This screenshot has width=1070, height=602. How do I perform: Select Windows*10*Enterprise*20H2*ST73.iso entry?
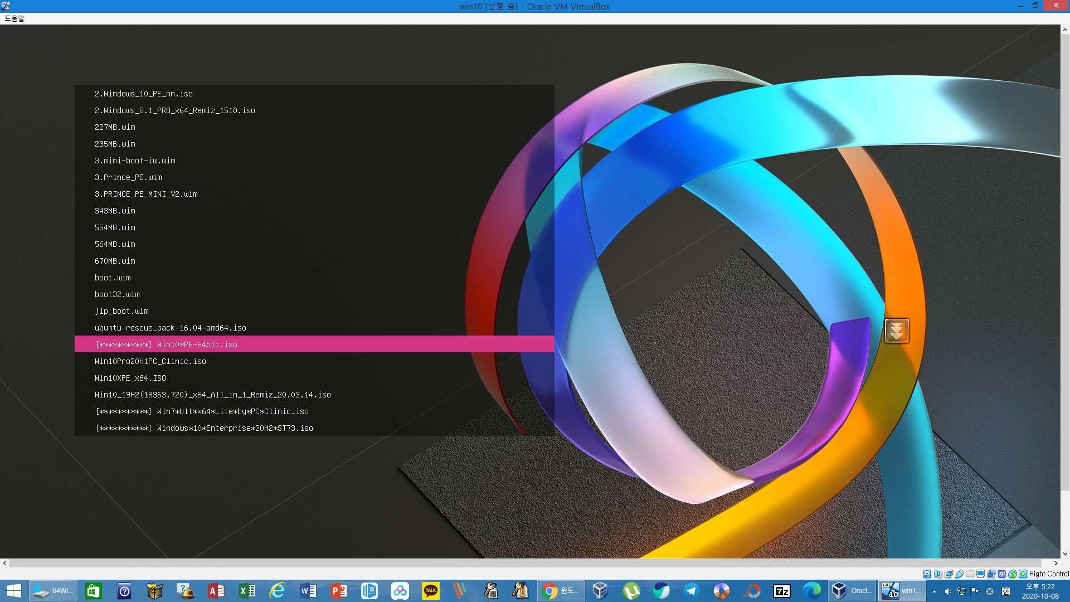click(x=314, y=428)
